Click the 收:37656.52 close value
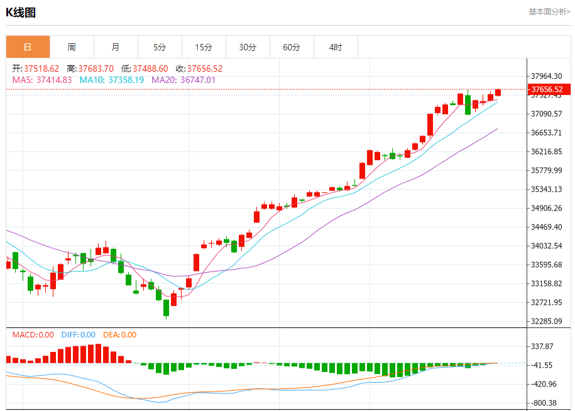 (x=199, y=68)
